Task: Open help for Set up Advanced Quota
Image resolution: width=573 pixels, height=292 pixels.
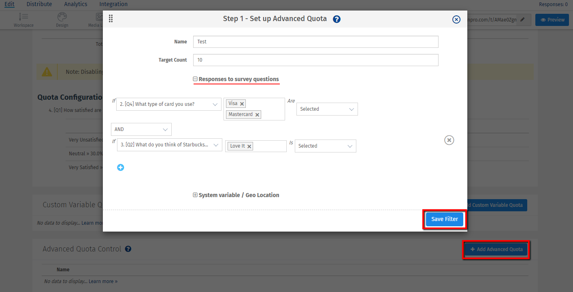Action: (x=337, y=19)
